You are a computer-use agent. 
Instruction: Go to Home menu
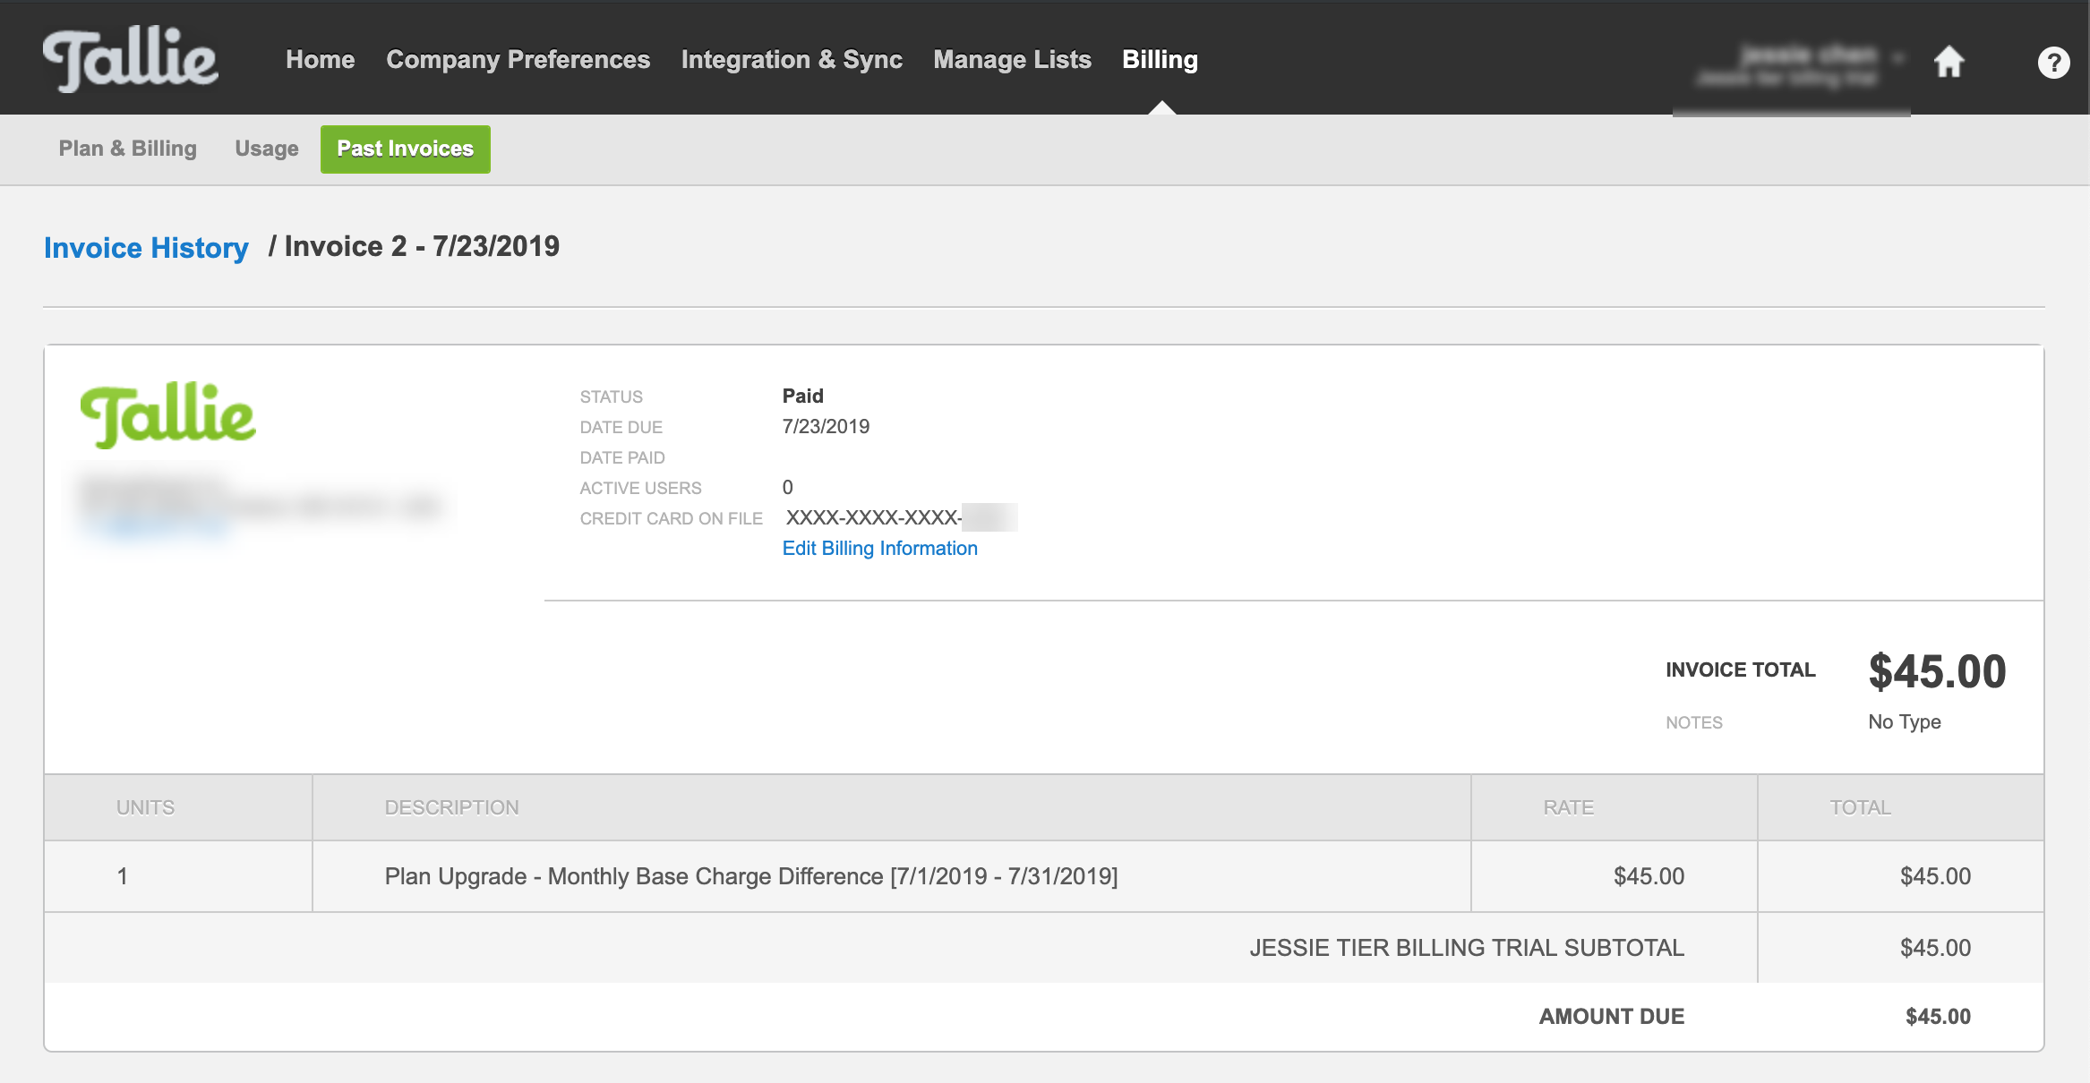pos(321,59)
